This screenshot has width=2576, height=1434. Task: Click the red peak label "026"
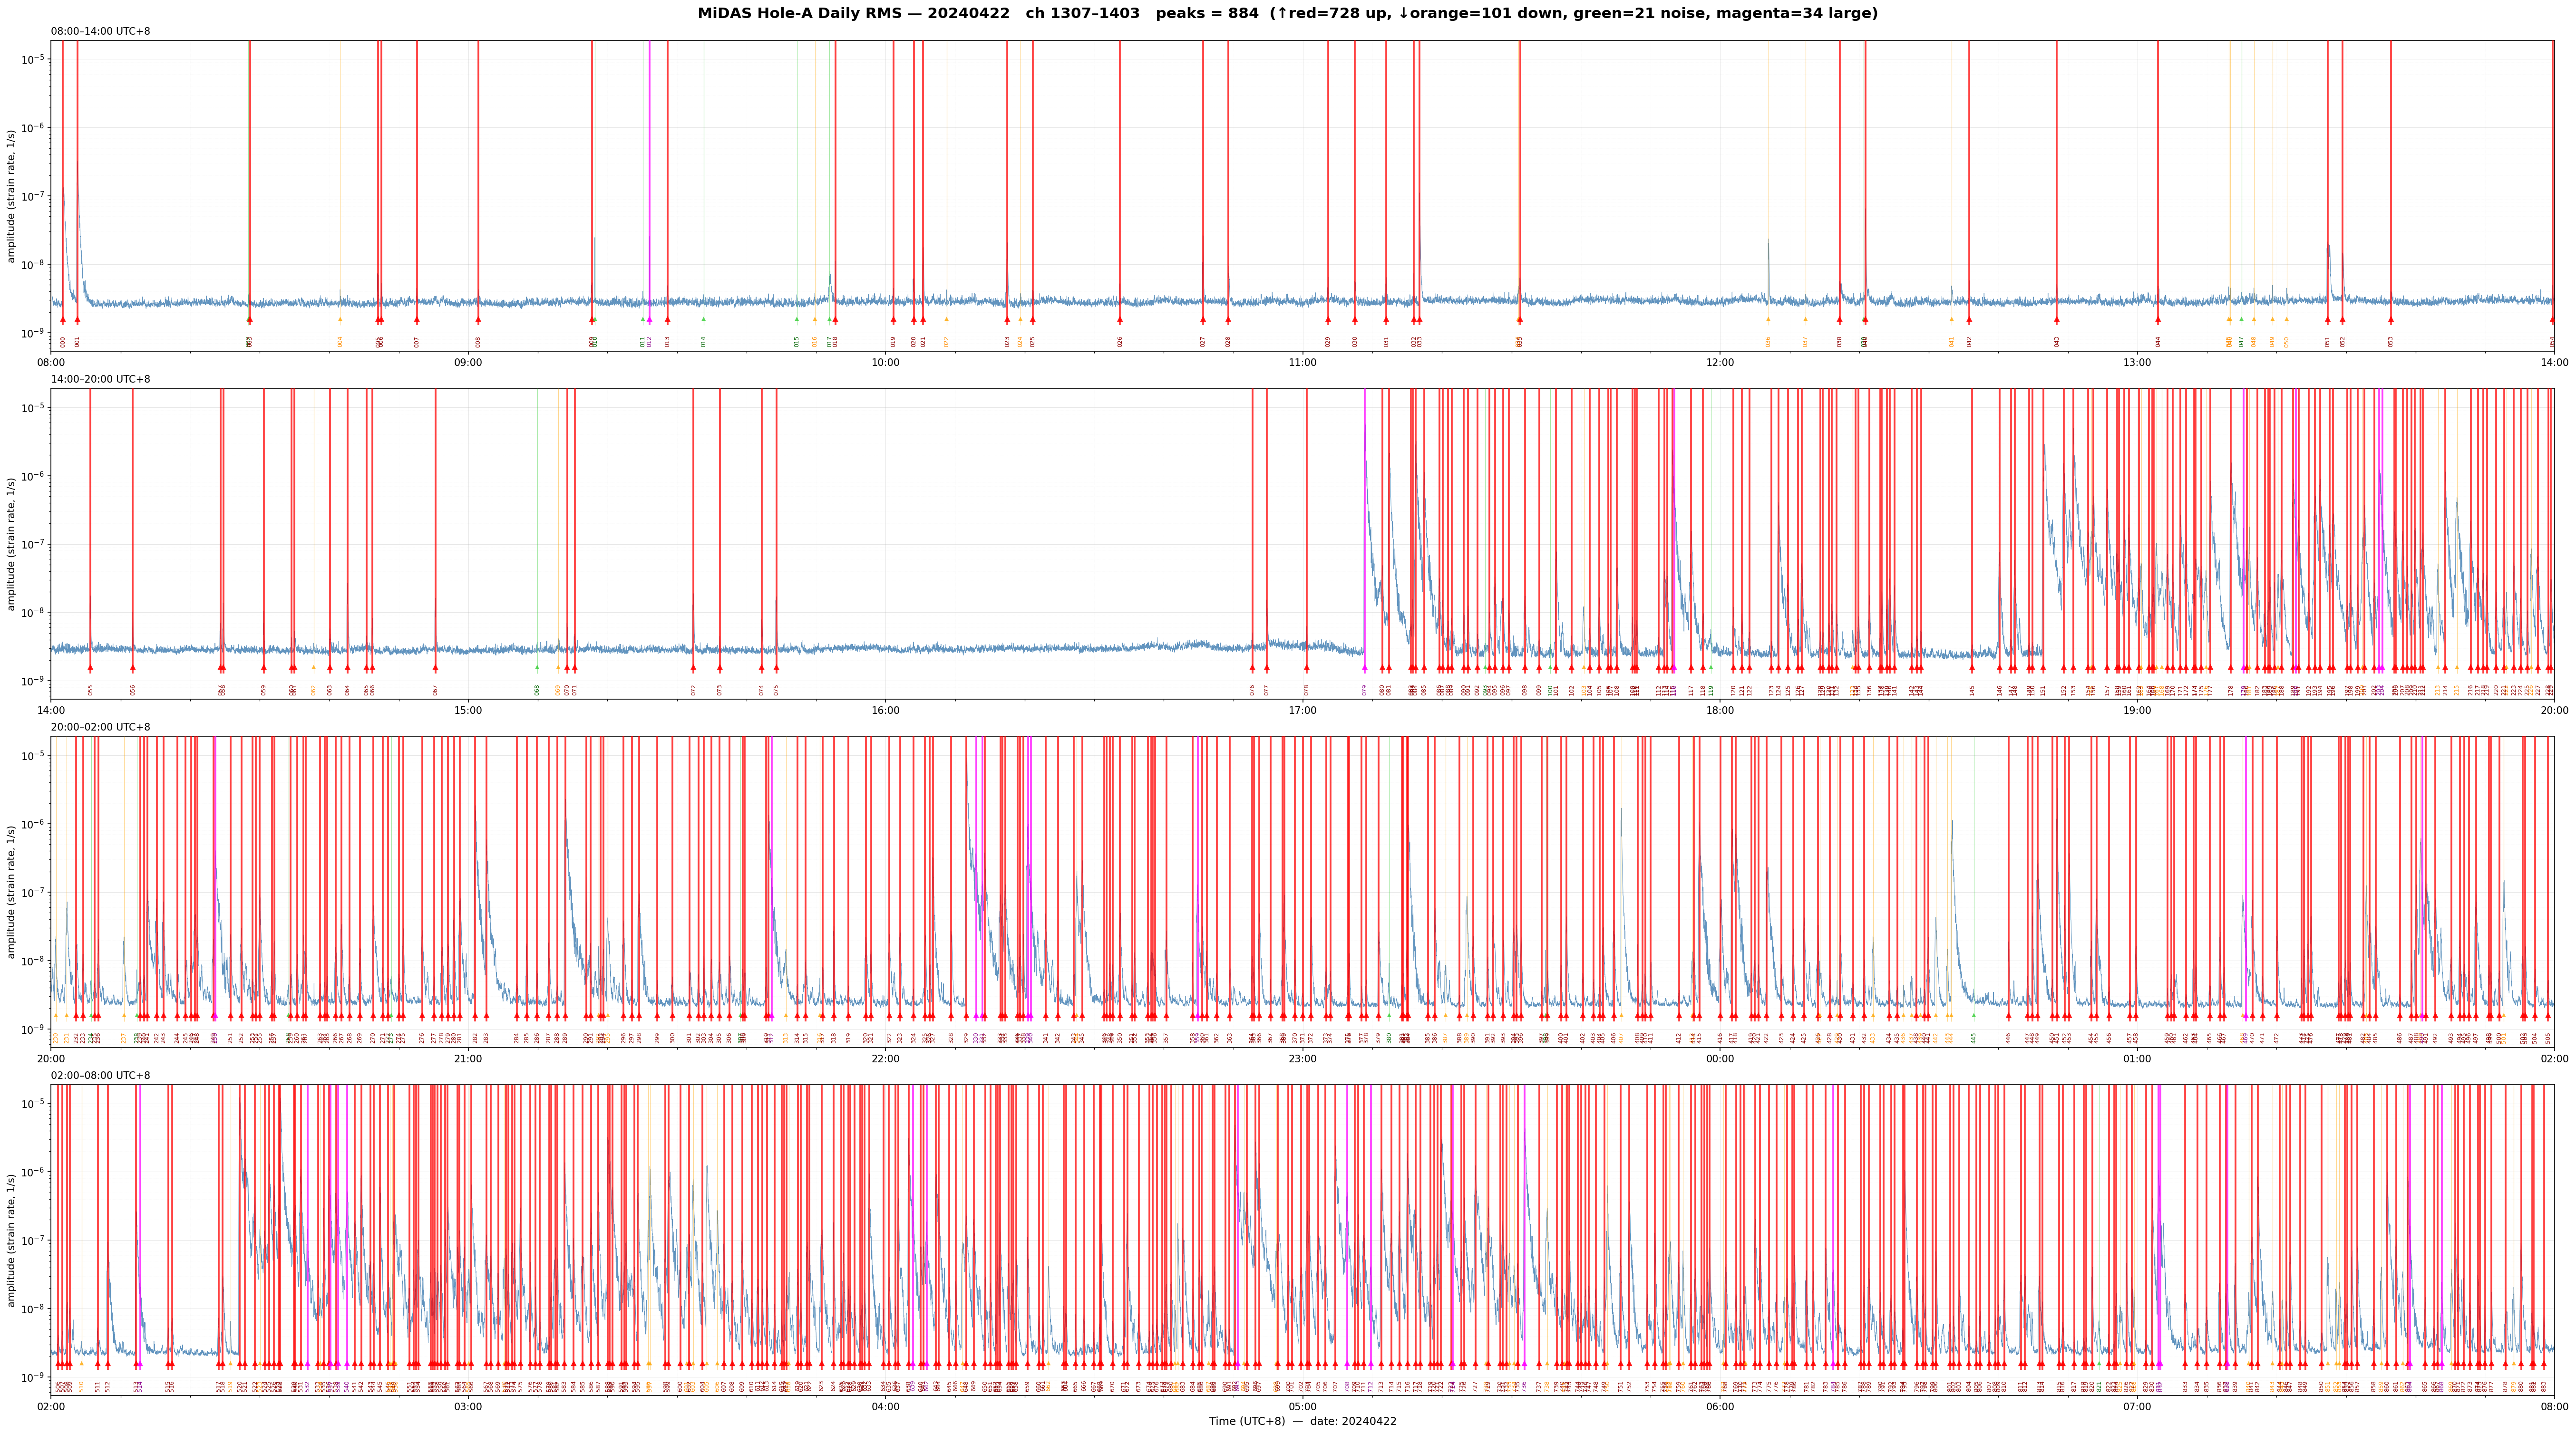[x=1120, y=342]
